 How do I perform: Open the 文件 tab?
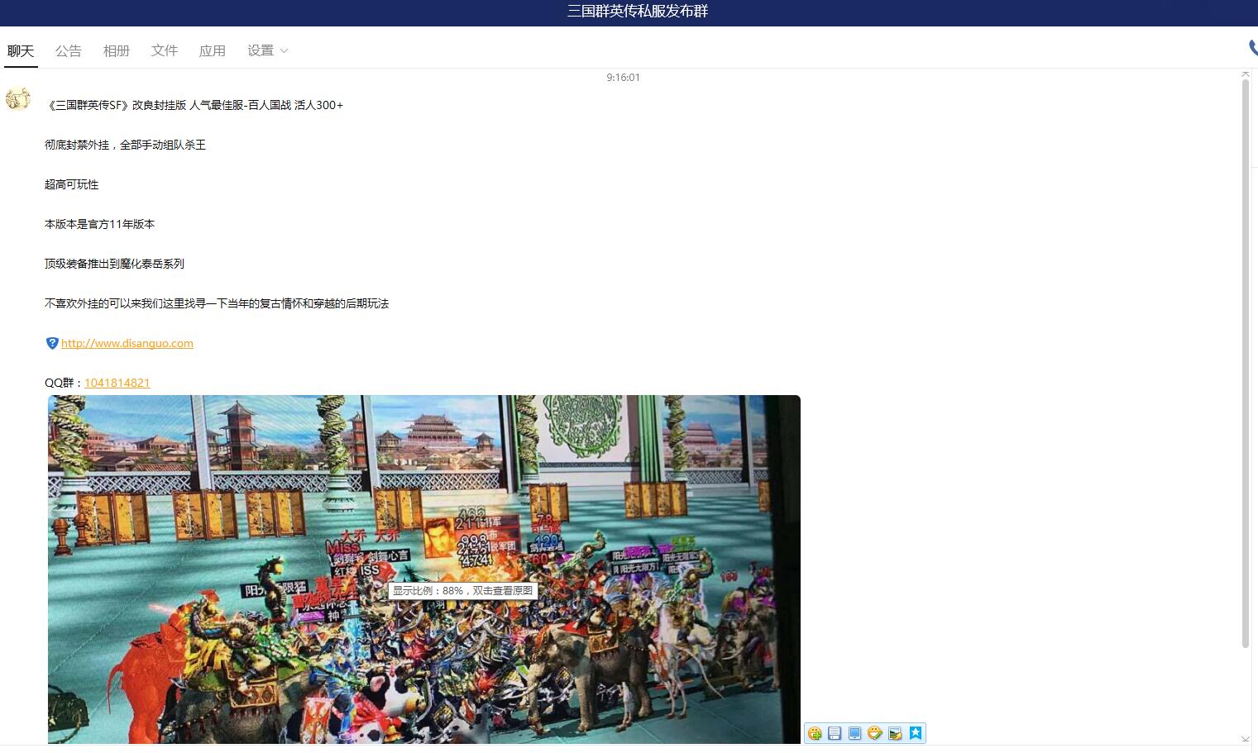[165, 50]
